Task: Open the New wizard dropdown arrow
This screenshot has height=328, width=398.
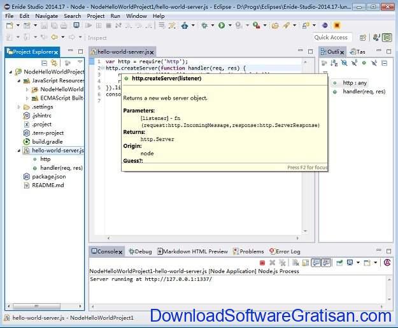Action: click(x=18, y=26)
